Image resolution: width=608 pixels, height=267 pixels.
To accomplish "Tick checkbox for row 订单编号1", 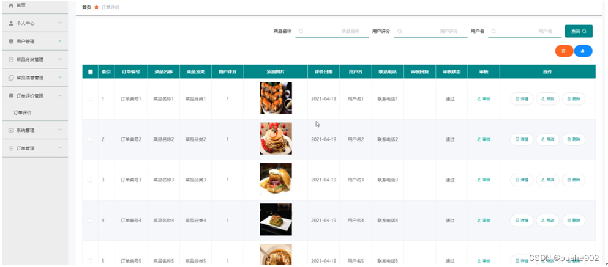I will 90,99.
